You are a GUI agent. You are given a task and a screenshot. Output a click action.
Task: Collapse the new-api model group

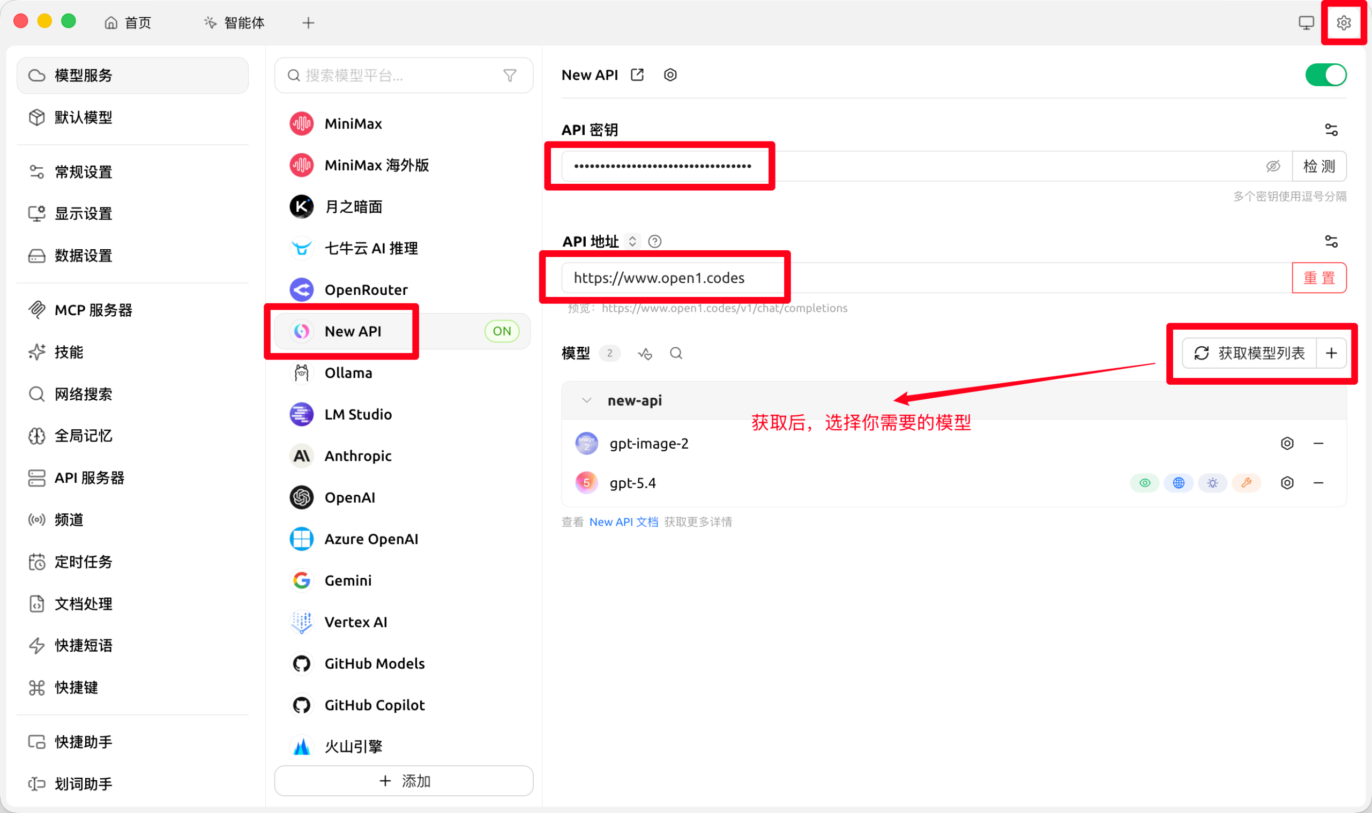coord(586,400)
